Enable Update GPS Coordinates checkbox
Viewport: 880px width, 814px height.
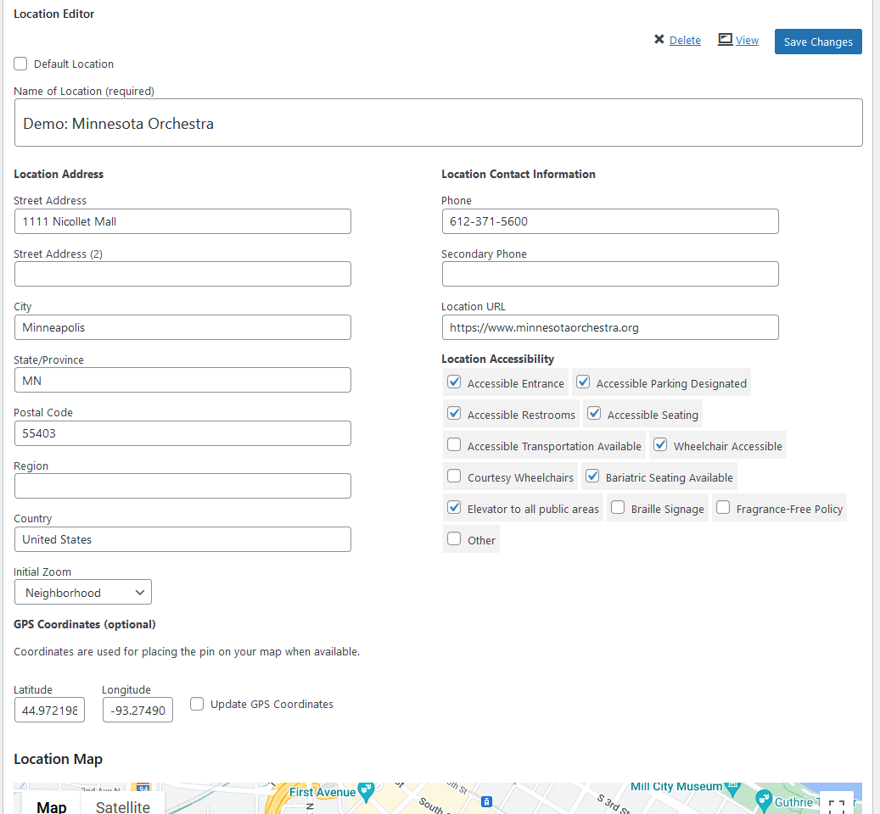tap(196, 704)
